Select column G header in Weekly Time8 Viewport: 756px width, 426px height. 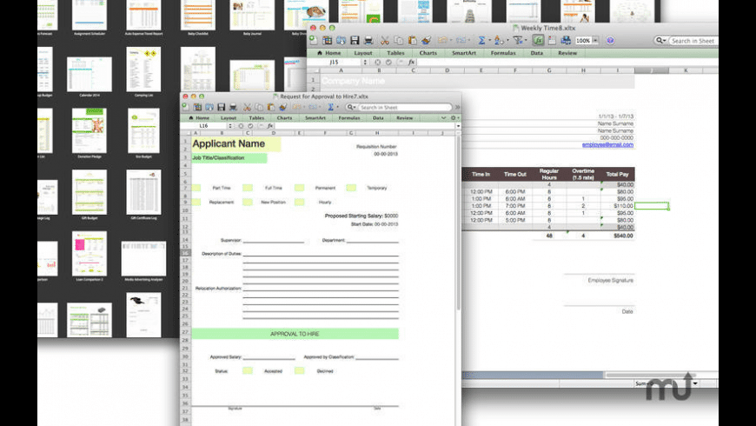pyautogui.click(x=548, y=70)
